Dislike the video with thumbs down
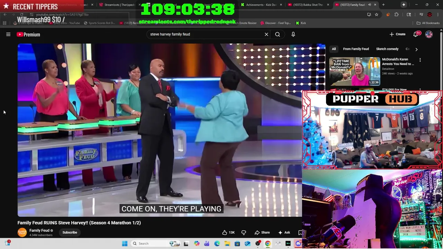 [244, 232]
